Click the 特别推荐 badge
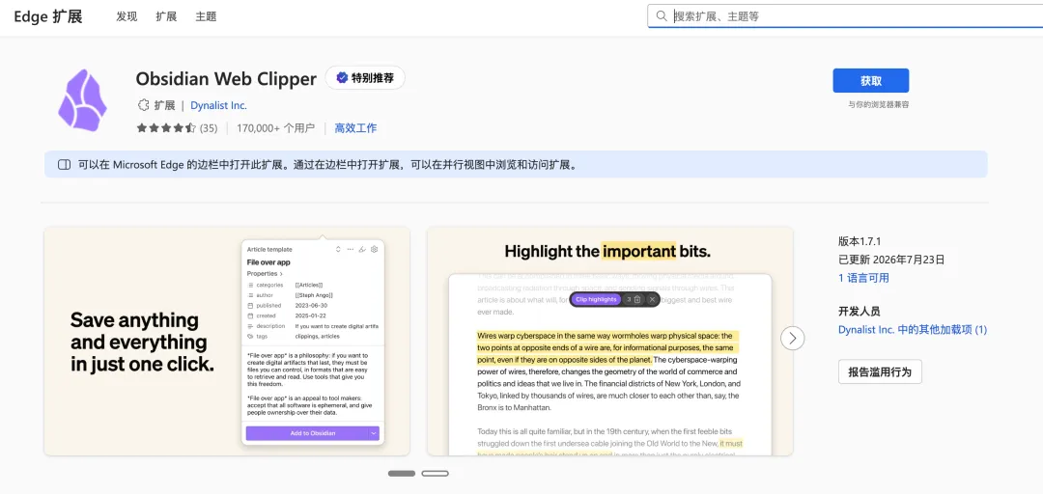Image resolution: width=1043 pixels, height=494 pixels. point(365,78)
